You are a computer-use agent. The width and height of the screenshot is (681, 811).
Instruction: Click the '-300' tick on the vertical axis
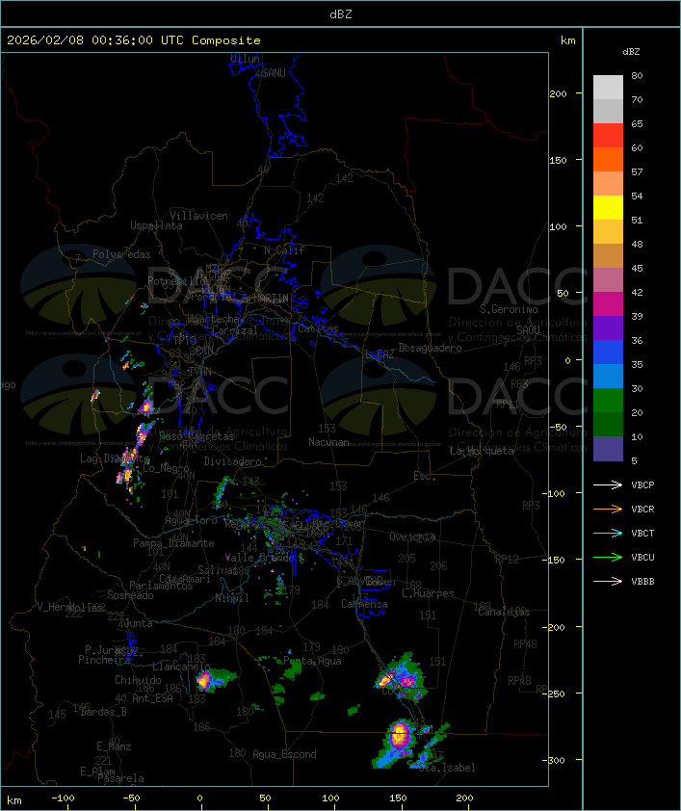tap(554, 760)
